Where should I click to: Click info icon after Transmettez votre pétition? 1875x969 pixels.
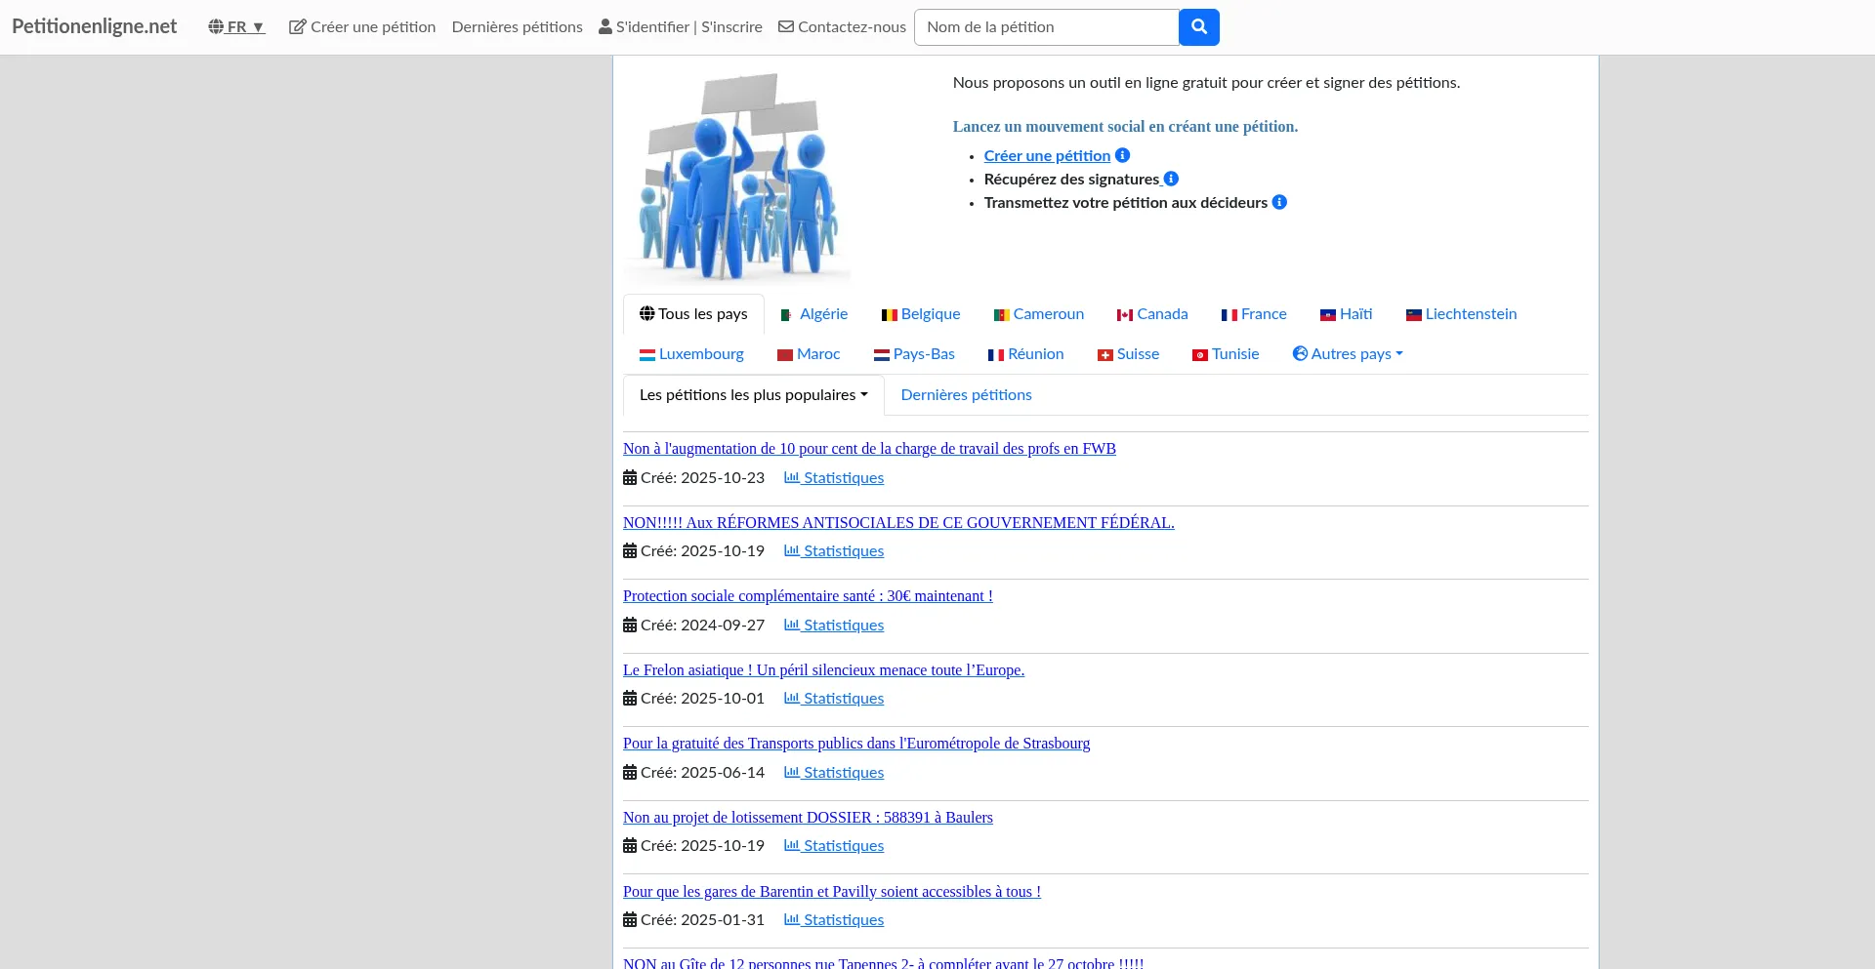click(1279, 202)
